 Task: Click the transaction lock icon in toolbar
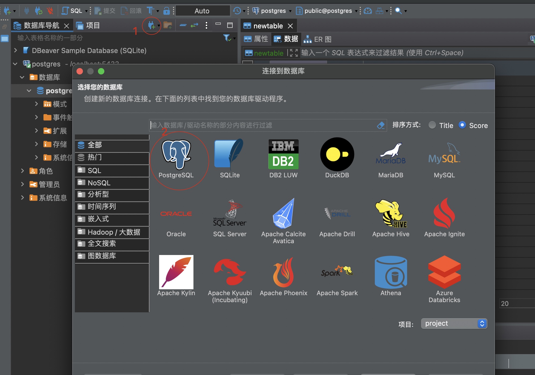[x=167, y=11]
